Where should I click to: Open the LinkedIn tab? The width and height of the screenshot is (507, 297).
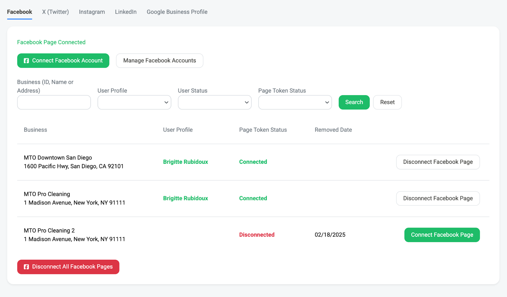click(126, 12)
